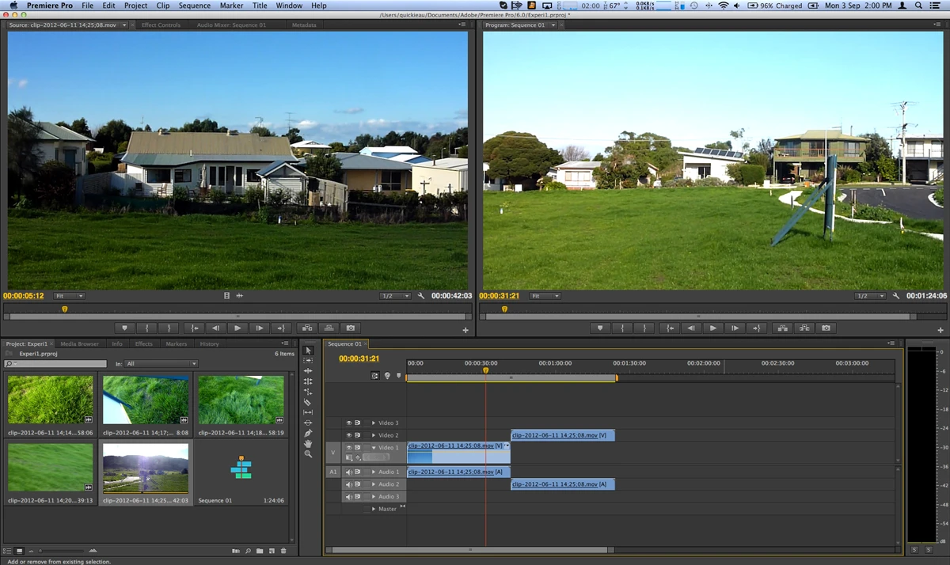The image size is (950, 565).
Task: Click New Item icon in Project panel
Action: (272, 551)
